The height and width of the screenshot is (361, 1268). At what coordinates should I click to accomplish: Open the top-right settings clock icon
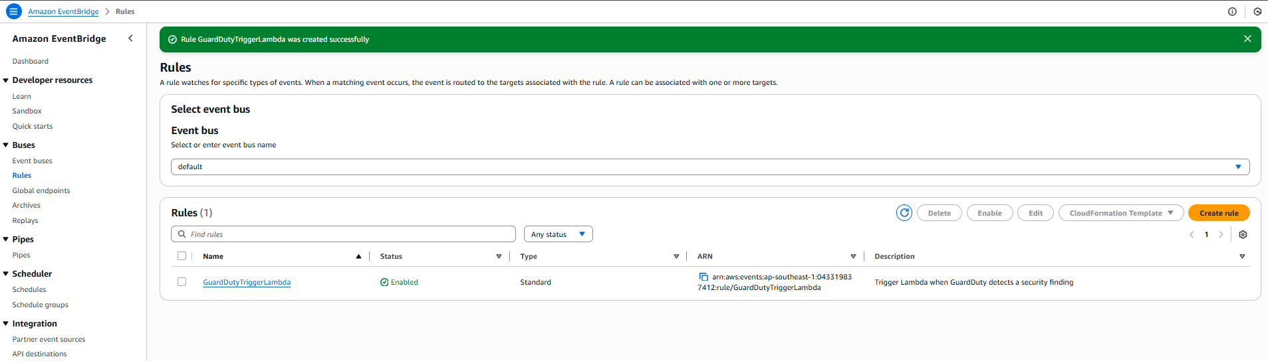click(x=1257, y=11)
